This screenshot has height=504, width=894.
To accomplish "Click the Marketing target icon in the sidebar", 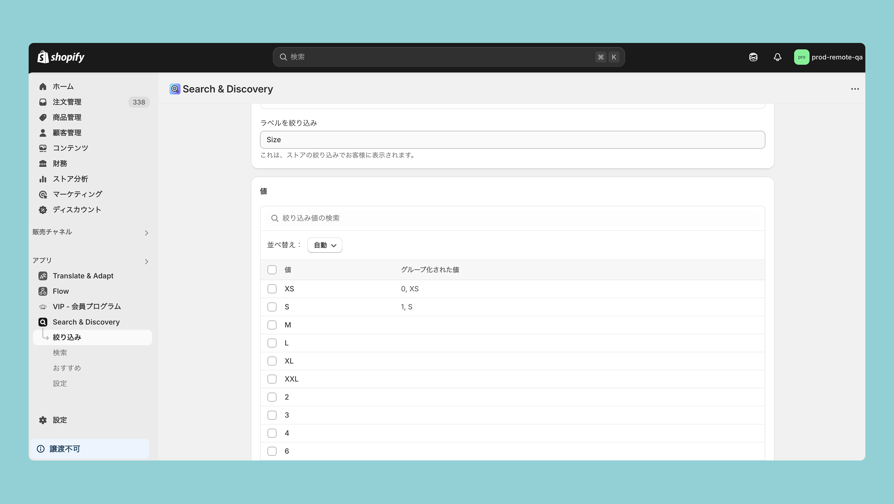I will coord(43,194).
